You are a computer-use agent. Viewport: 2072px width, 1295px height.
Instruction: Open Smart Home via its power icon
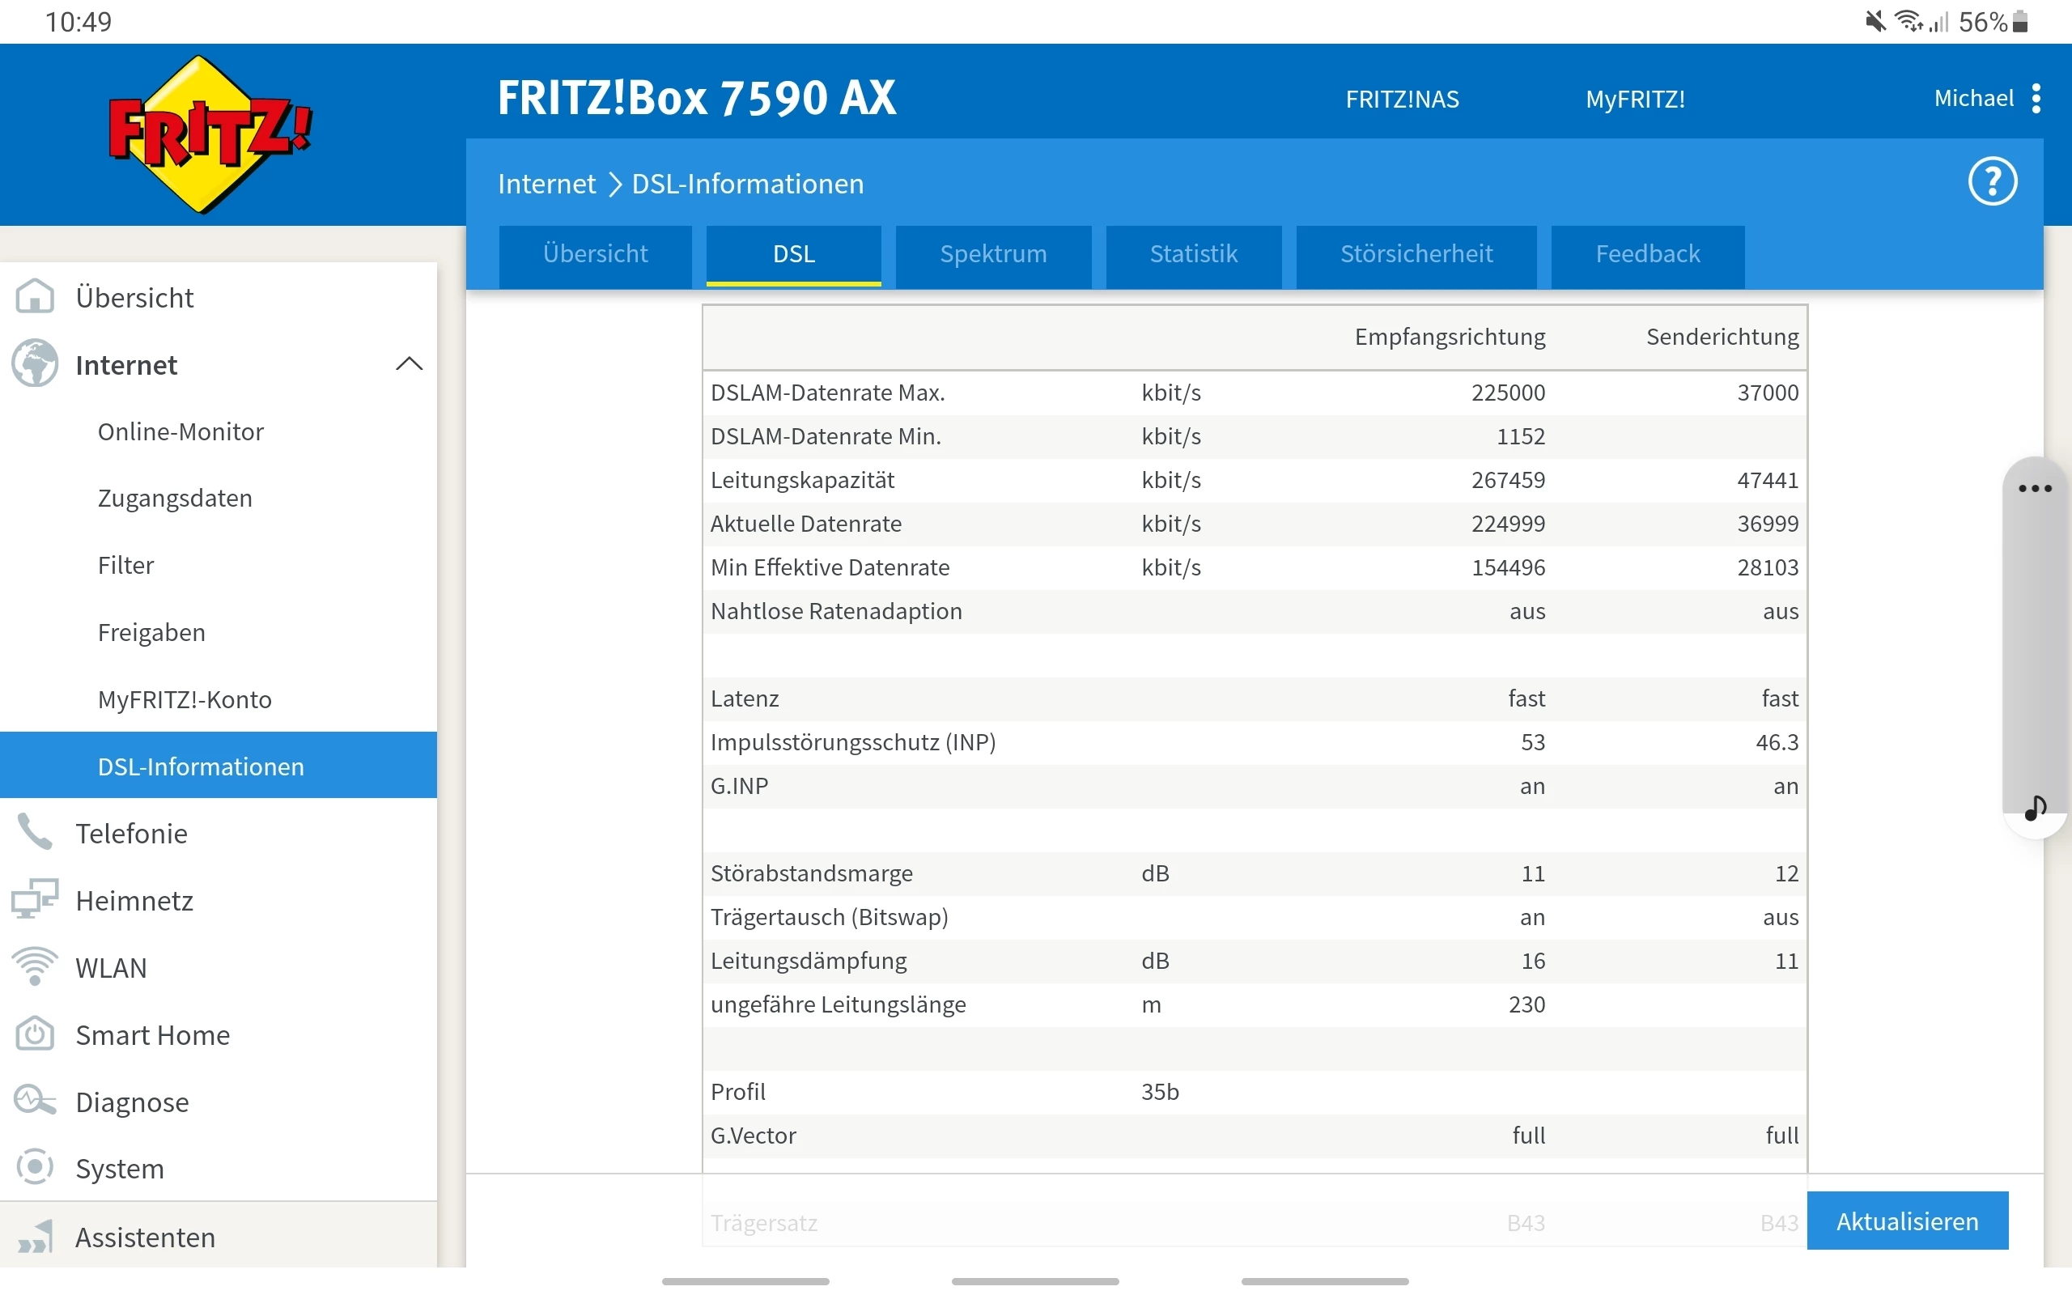tap(34, 1034)
